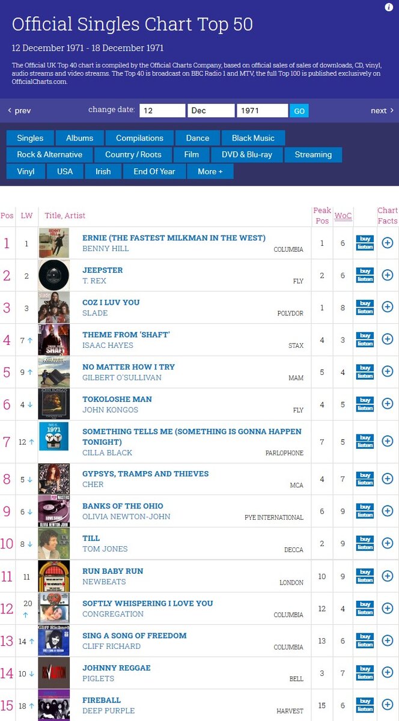Open buy/listen icon for Sing a Song of Freedom

[x=365, y=640]
